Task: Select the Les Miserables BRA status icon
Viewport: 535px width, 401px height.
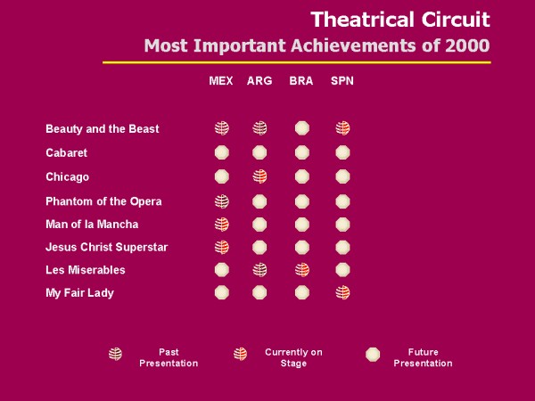Action: tap(302, 270)
